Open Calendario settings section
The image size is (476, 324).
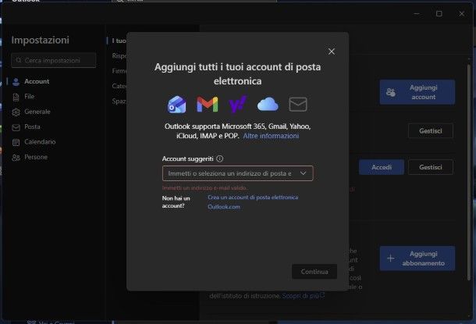[39, 142]
